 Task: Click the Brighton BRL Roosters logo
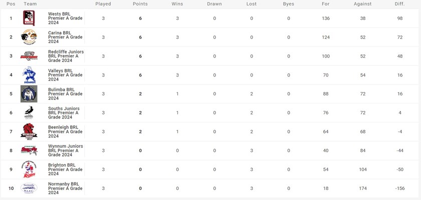click(29, 169)
